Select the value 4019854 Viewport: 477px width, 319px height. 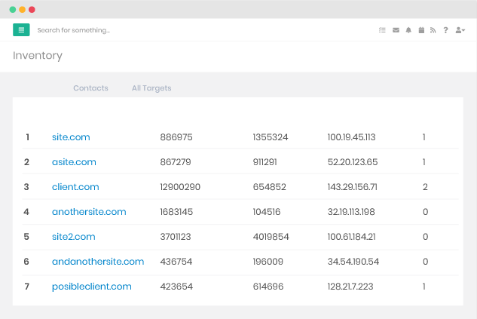pos(271,237)
